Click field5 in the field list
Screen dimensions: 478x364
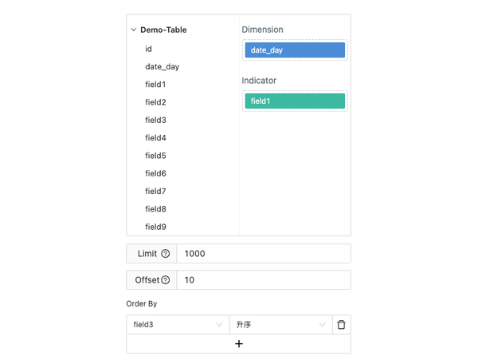click(x=155, y=156)
